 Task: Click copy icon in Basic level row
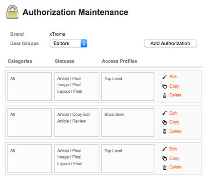pyautogui.click(x=164, y=122)
